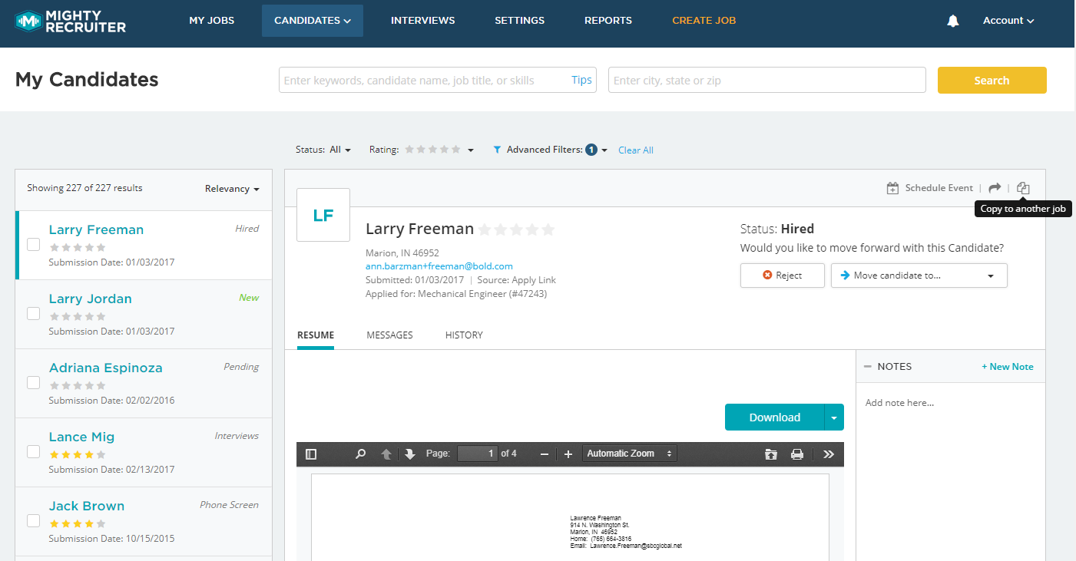Open PDF viewer more tools chevrons
Image resolution: width=1076 pixels, height=561 pixels.
point(829,454)
